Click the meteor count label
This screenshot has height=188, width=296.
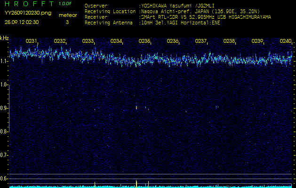[67, 15]
